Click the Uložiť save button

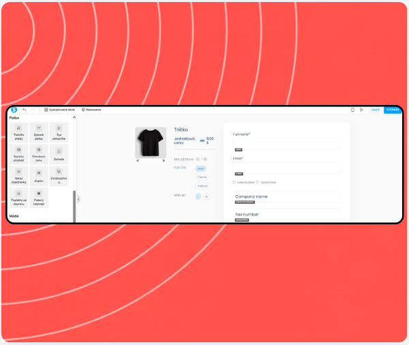tap(376, 110)
